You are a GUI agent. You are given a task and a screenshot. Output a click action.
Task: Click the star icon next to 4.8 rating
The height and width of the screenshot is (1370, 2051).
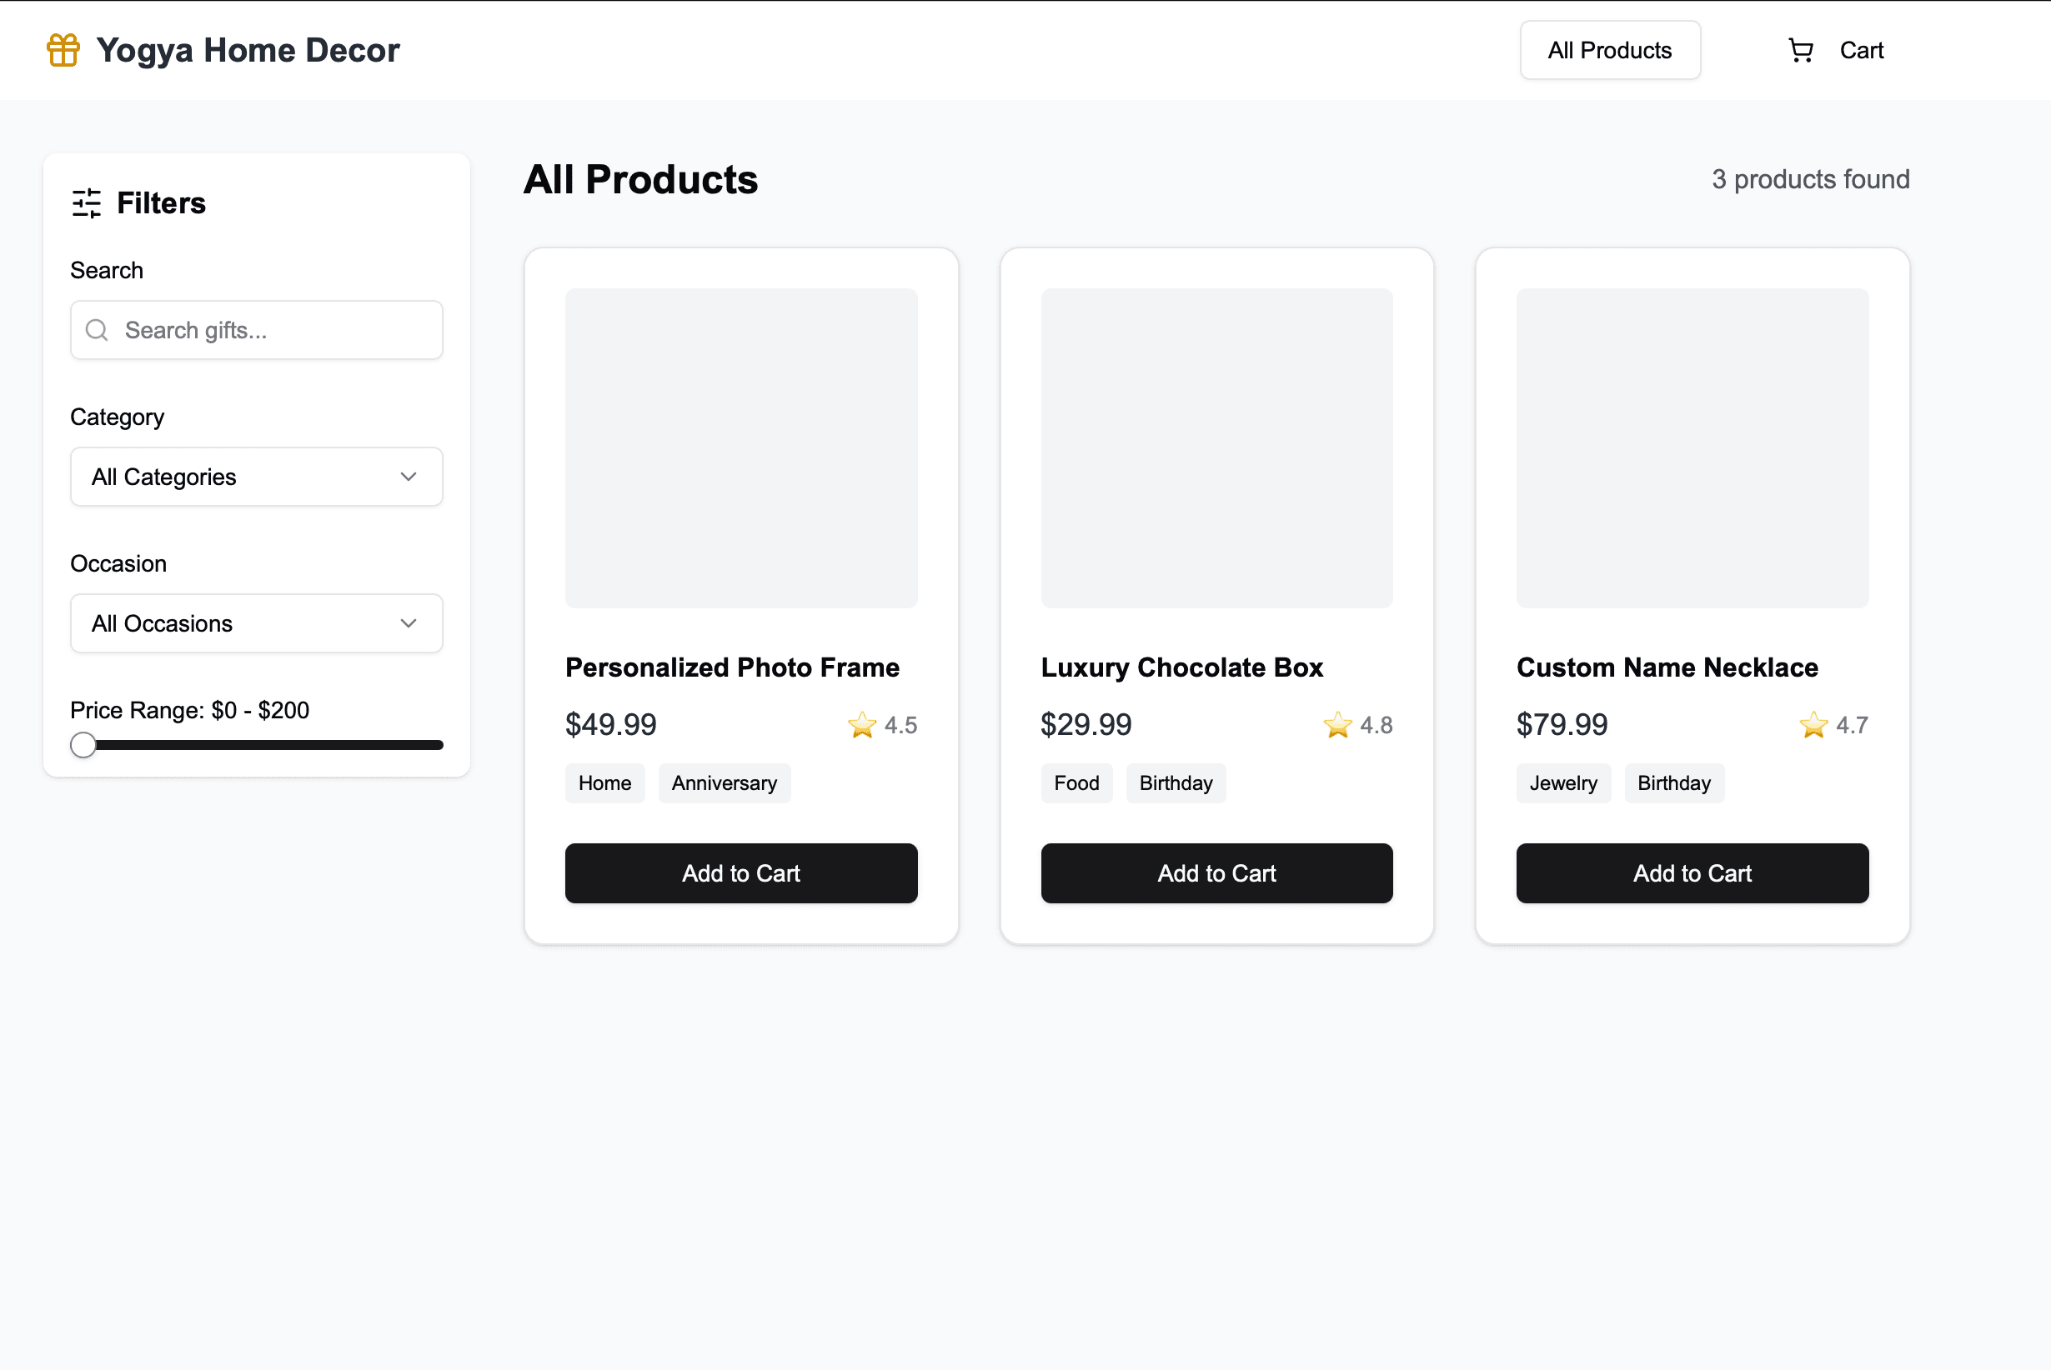pyautogui.click(x=1337, y=724)
